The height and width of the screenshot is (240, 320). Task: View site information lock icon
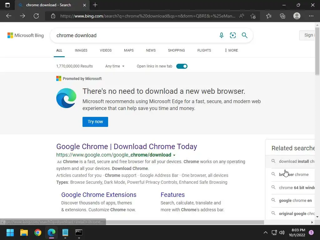tap(53, 16)
